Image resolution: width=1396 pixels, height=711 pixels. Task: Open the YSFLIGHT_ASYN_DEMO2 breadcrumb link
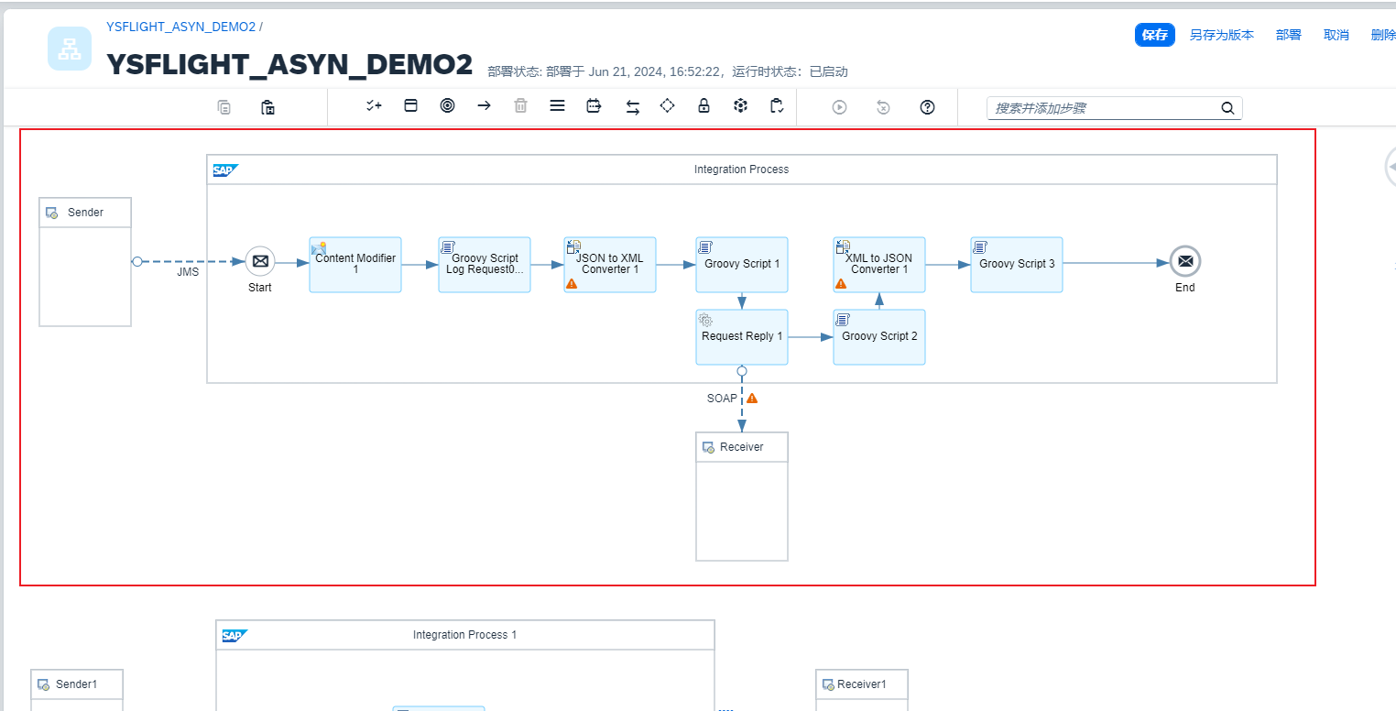180,27
